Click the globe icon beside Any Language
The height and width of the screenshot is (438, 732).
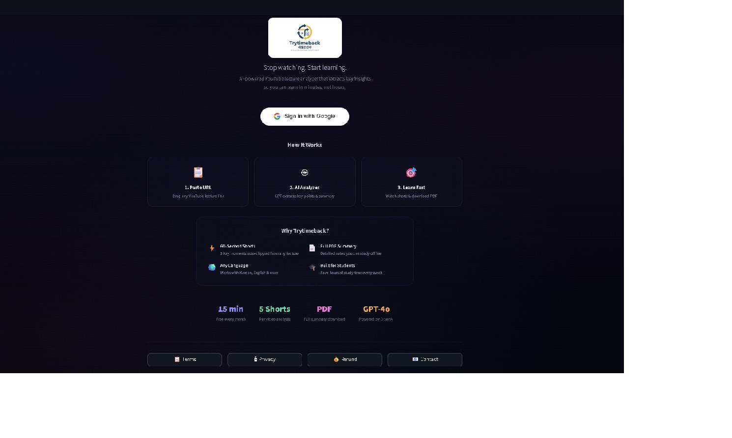[212, 267]
